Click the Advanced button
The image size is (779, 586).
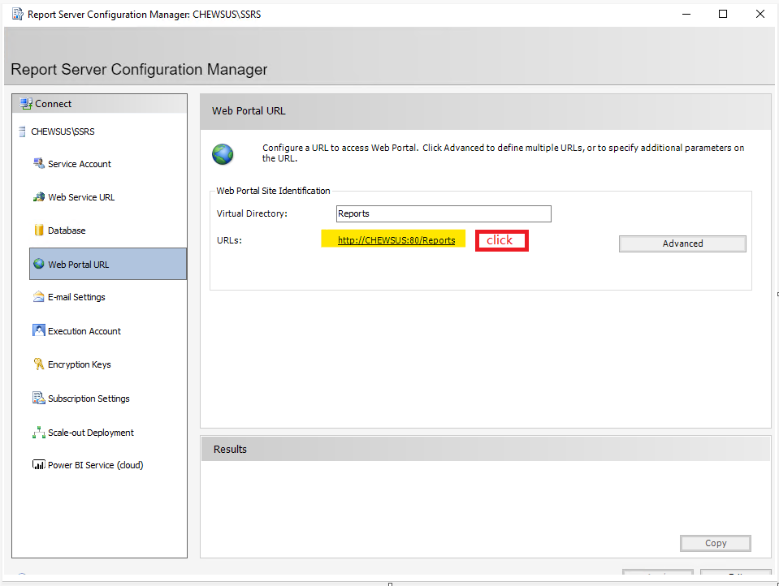point(682,243)
